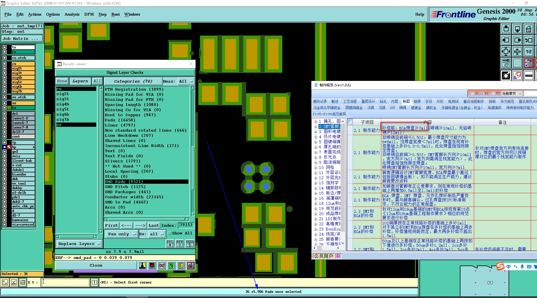
Task: Click the green 12 page icon
Action: tap(171, 266)
